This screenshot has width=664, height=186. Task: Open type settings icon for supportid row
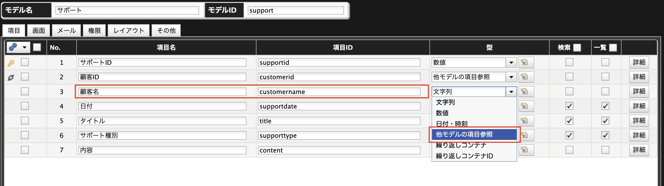(526, 62)
